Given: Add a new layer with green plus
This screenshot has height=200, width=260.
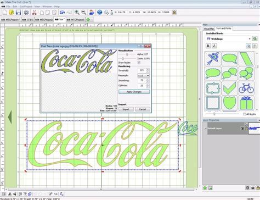Looking at the screenshot, I should (x=205, y=188).
